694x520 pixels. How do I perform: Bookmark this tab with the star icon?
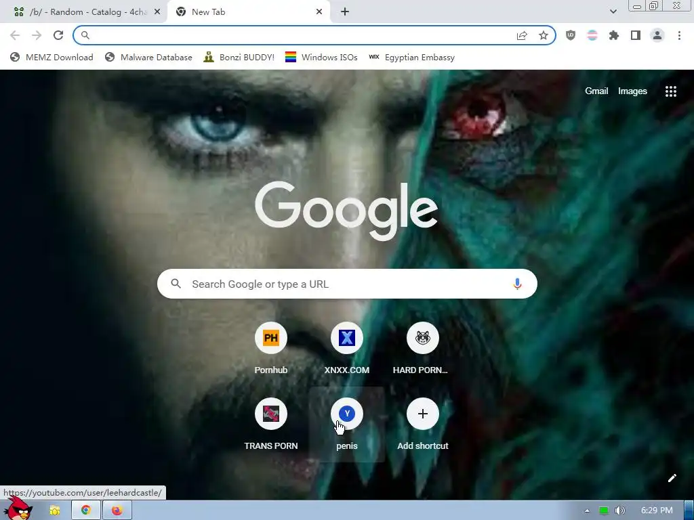pos(544,35)
